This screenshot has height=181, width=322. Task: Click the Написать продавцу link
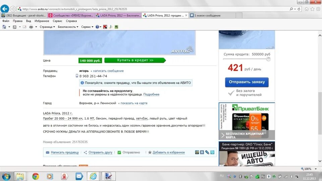coord(65,153)
